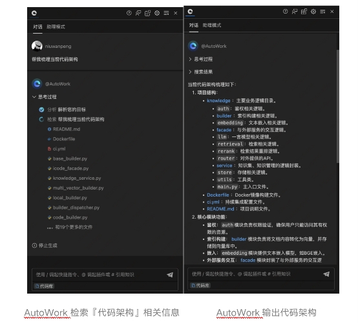This screenshot has width=358, height=324.
Task: Open Dockerfile link in right panel
Action: [x=218, y=195]
